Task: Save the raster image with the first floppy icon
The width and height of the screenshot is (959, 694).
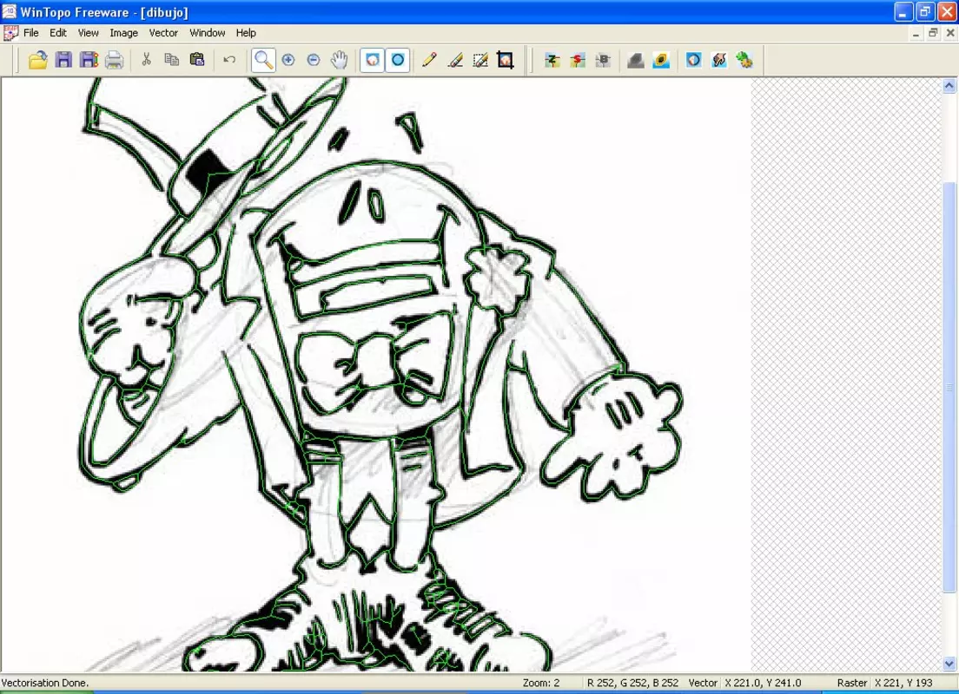Action: [x=63, y=60]
